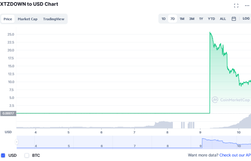Follow the Check out our API link
This screenshot has width=251, height=161.
235,155
